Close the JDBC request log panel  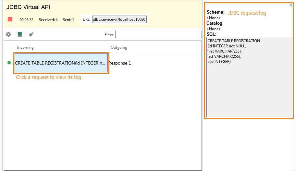point(291,5)
